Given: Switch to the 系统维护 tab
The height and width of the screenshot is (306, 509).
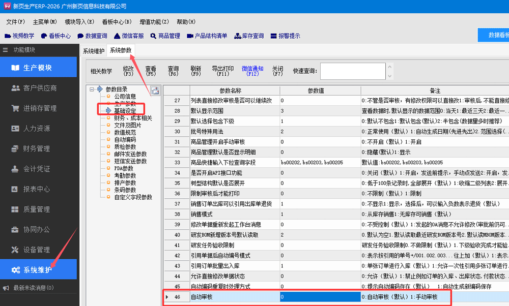Looking at the screenshot, I should [94, 50].
